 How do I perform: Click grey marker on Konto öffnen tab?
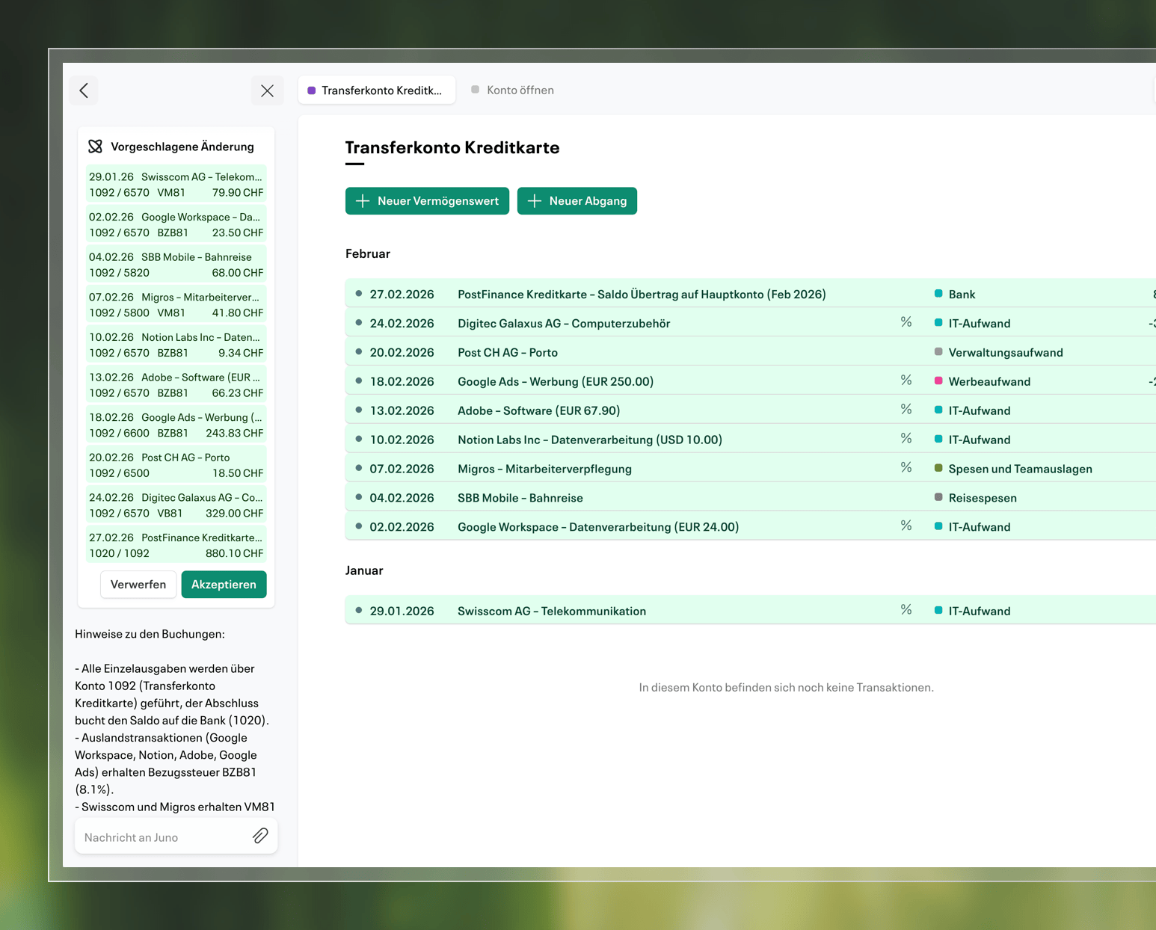475,90
